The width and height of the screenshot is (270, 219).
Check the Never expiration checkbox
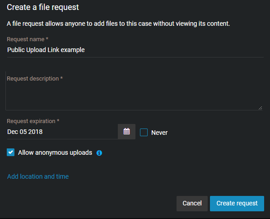pyautogui.click(x=144, y=133)
